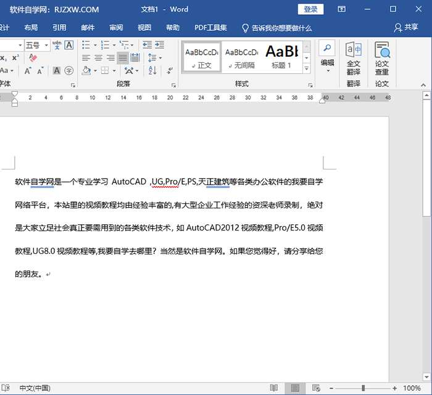Decrease font size with shrink font icon
432x395 pixels.
tap(40, 71)
